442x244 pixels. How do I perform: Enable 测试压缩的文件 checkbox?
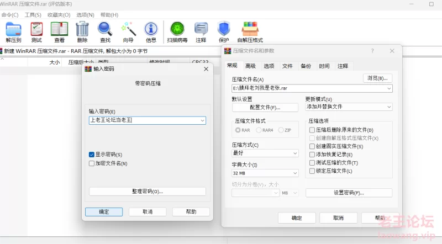coord(312,163)
